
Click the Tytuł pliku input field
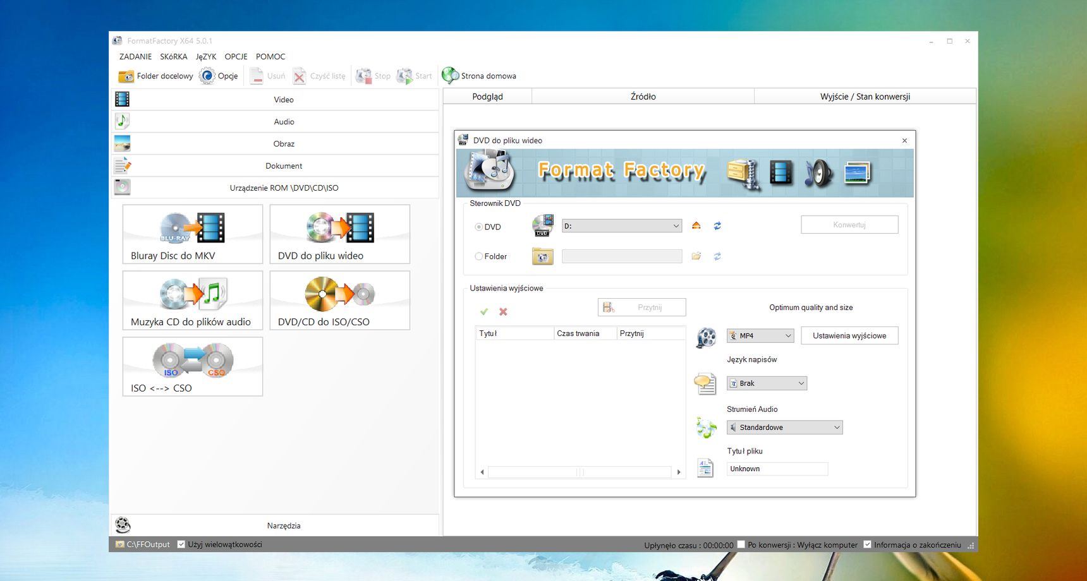(777, 469)
